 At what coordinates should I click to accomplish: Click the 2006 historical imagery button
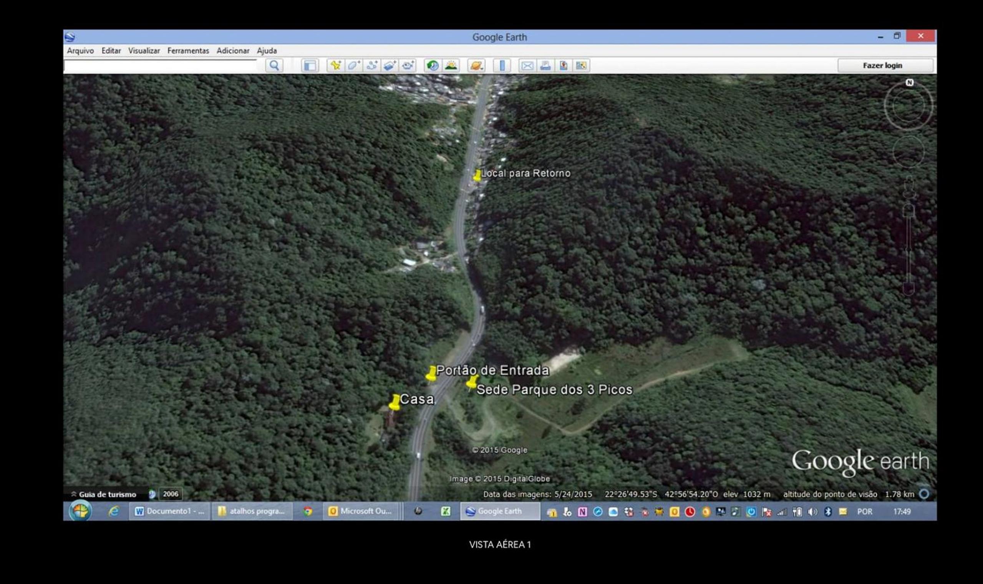[171, 494]
